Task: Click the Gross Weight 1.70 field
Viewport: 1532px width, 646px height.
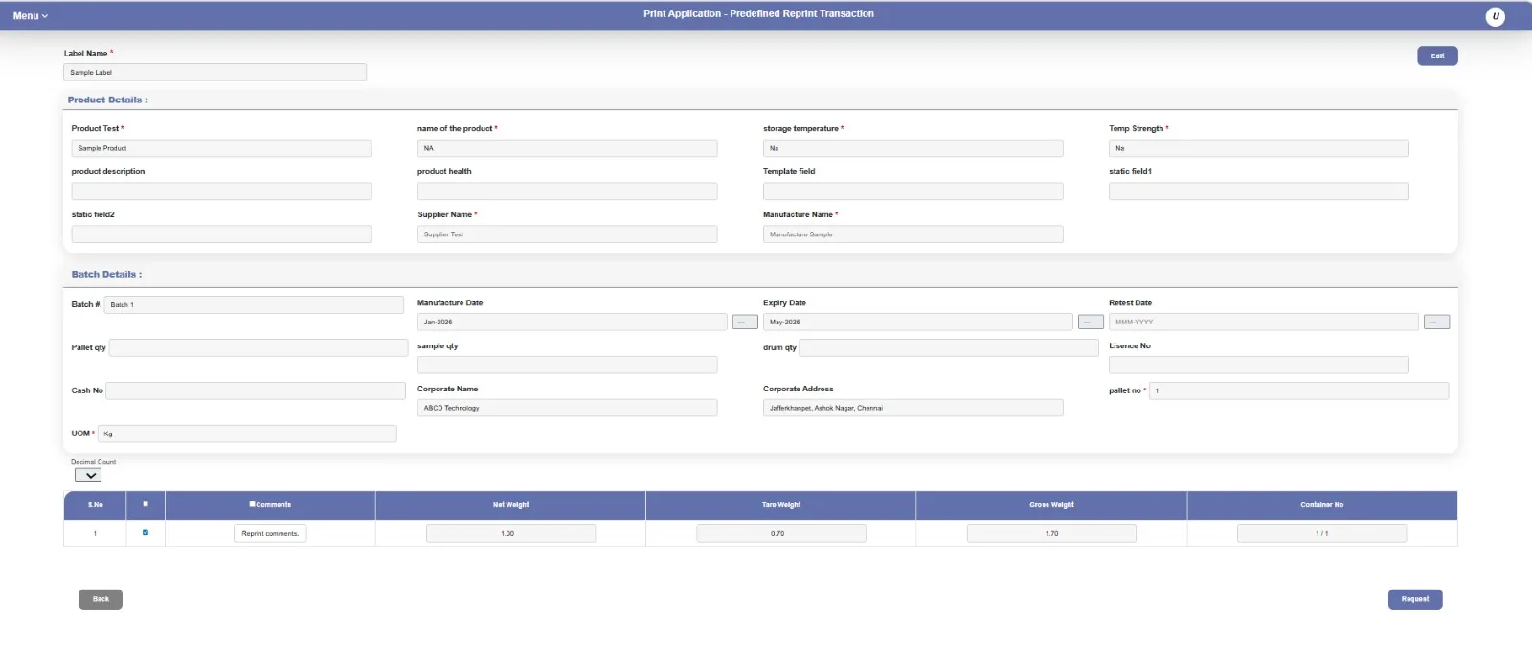Action: pos(1051,533)
